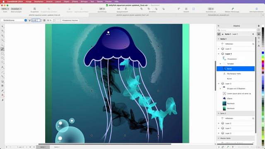This screenshot has width=265, height=149.
Task: Select the Eyedropper tool in toolbox
Action: pyautogui.click(x=2, y=91)
